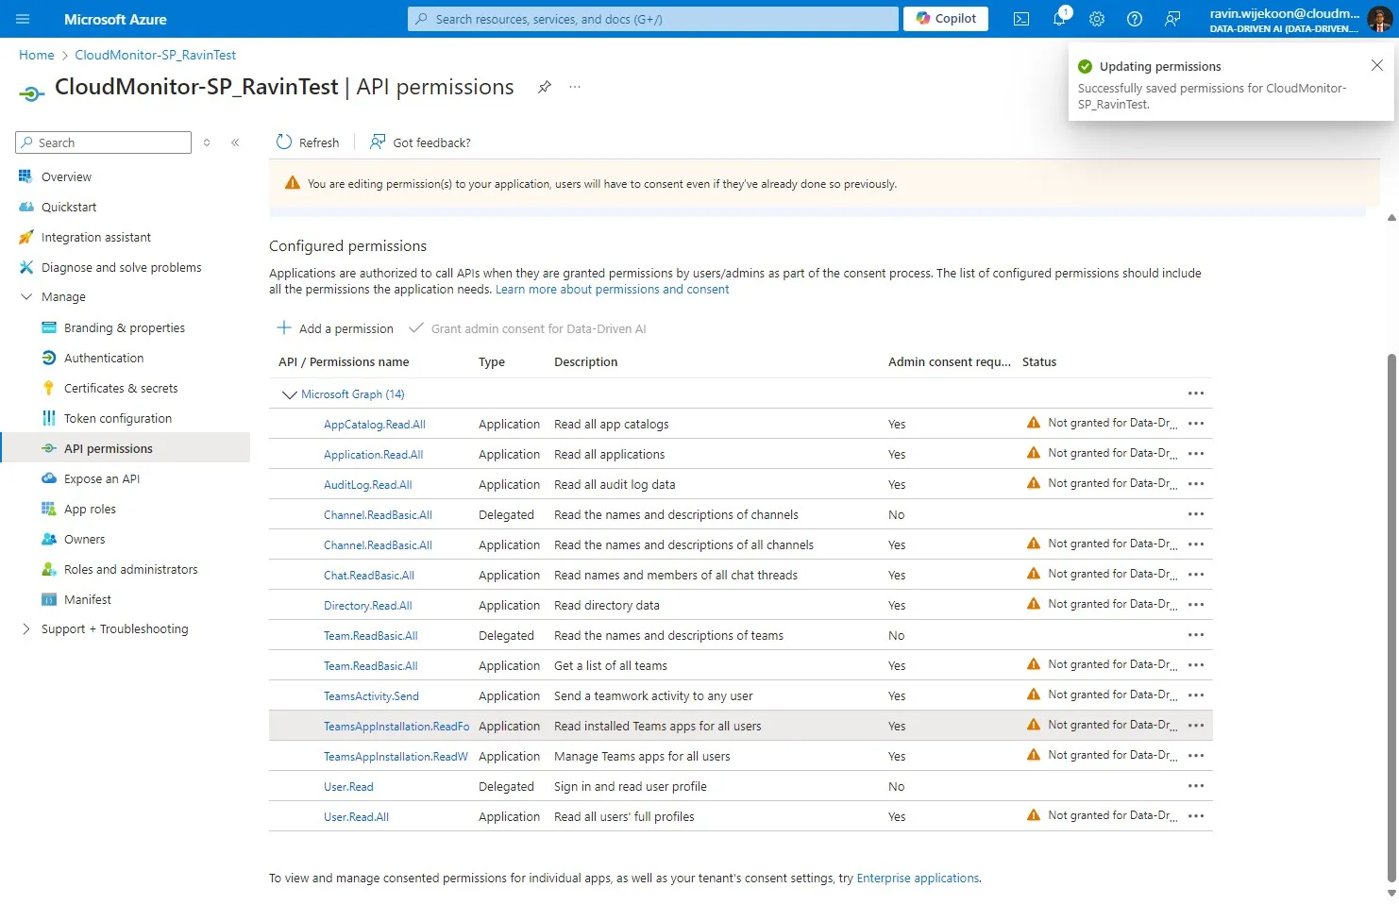Open more options for AppCatalog.Read.All

point(1196,424)
